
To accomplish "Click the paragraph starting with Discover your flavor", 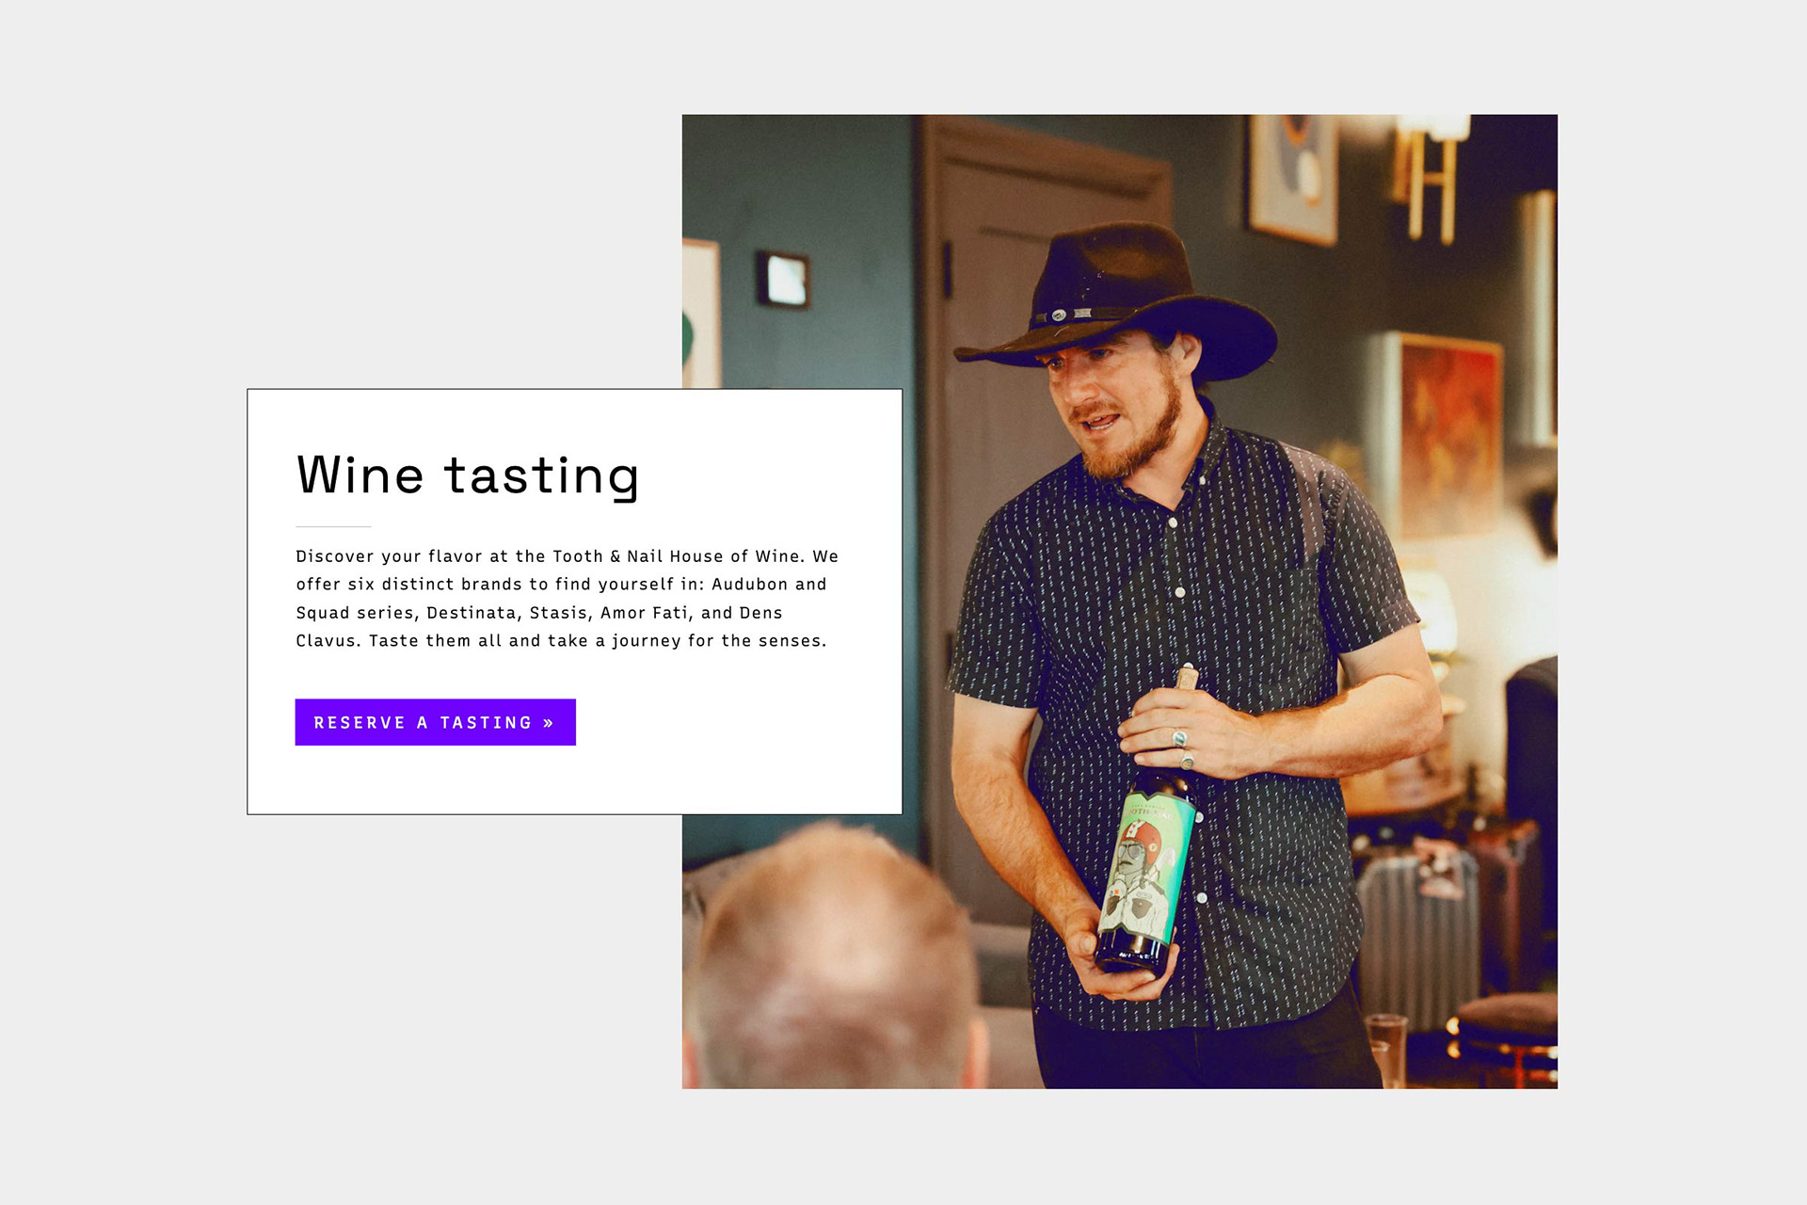I will click(567, 599).
